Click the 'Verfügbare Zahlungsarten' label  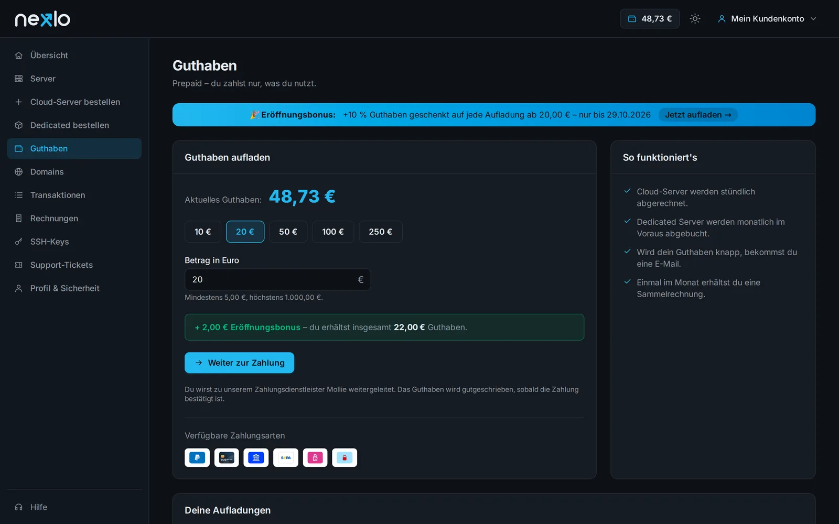[235, 435]
